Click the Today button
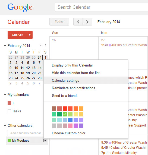 tap(59, 21)
